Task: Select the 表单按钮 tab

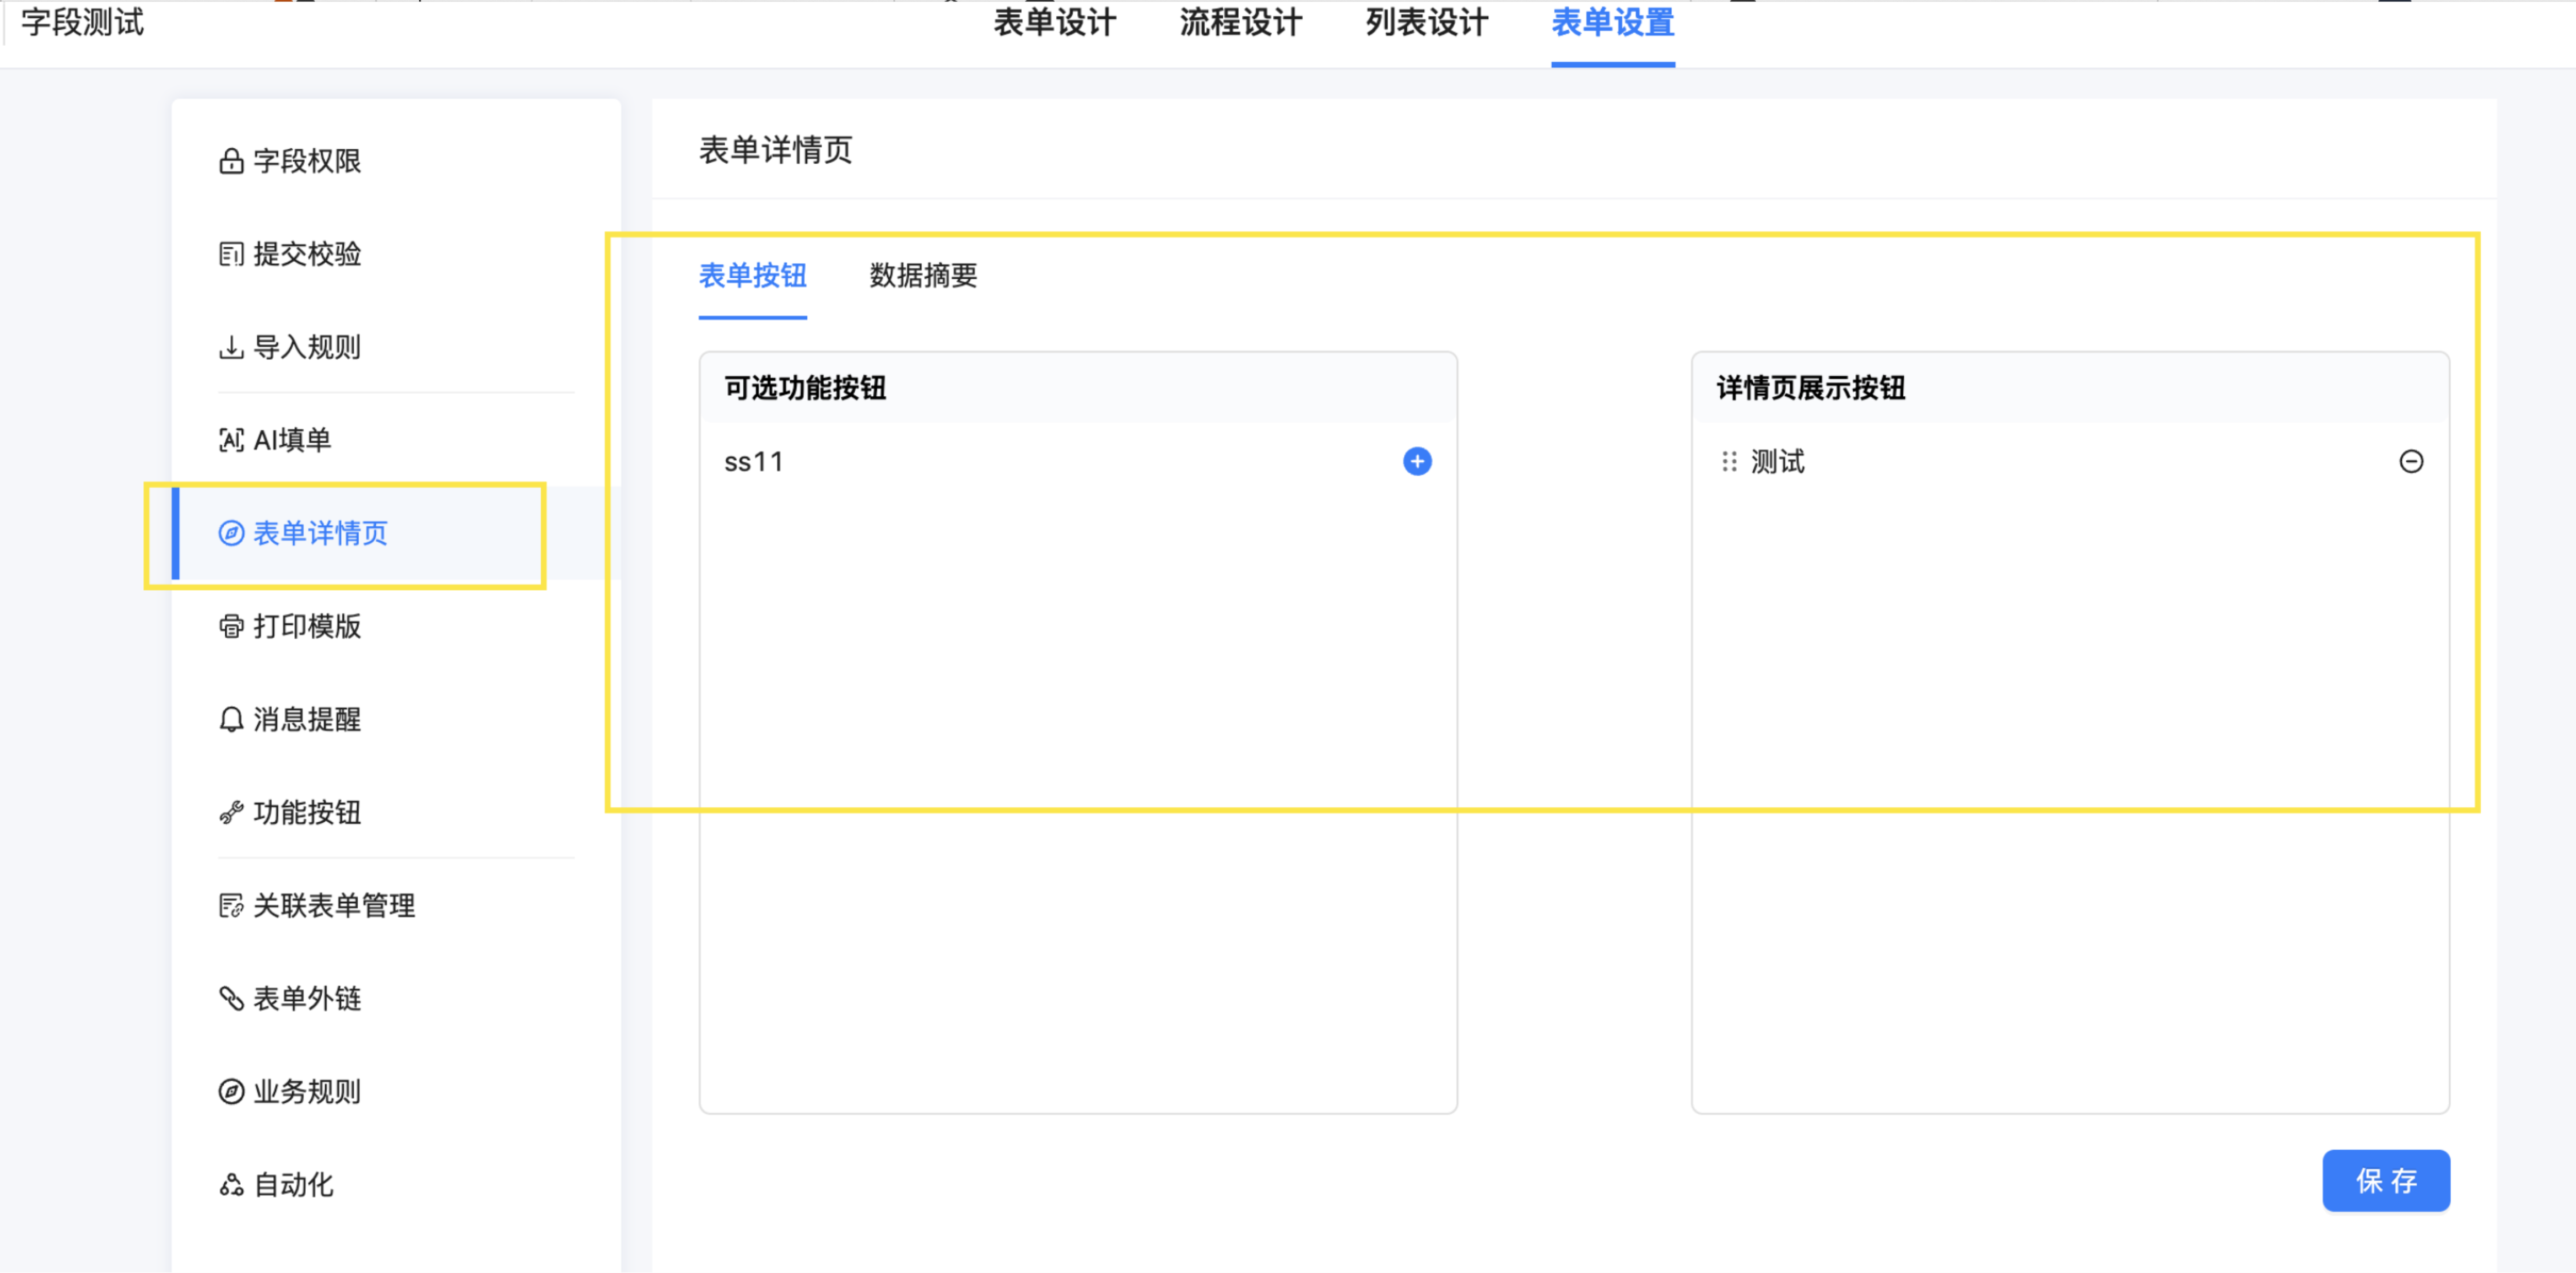Action: click(752, 275)
